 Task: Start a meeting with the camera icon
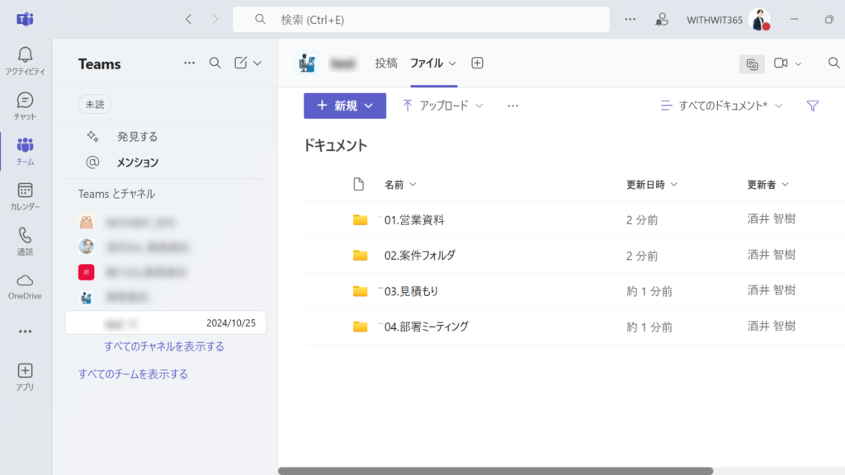tap(782, 63)
